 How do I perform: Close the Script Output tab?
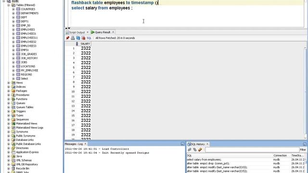(x=88, y=32)
